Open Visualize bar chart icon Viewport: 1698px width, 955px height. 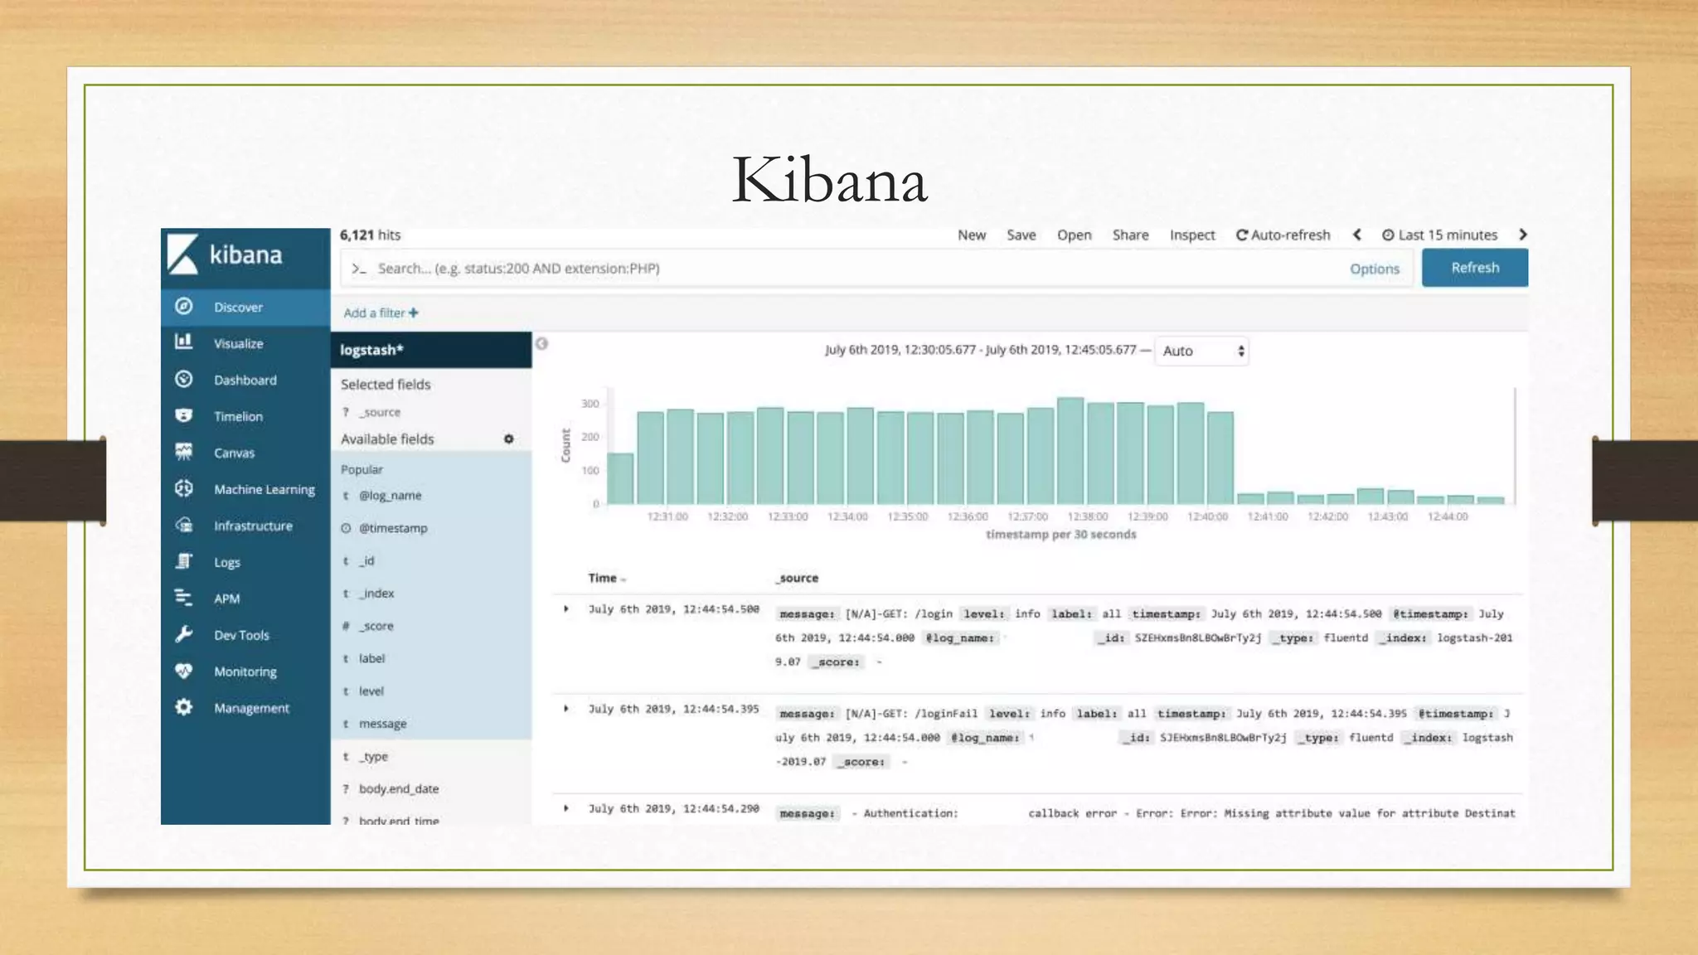184,342
